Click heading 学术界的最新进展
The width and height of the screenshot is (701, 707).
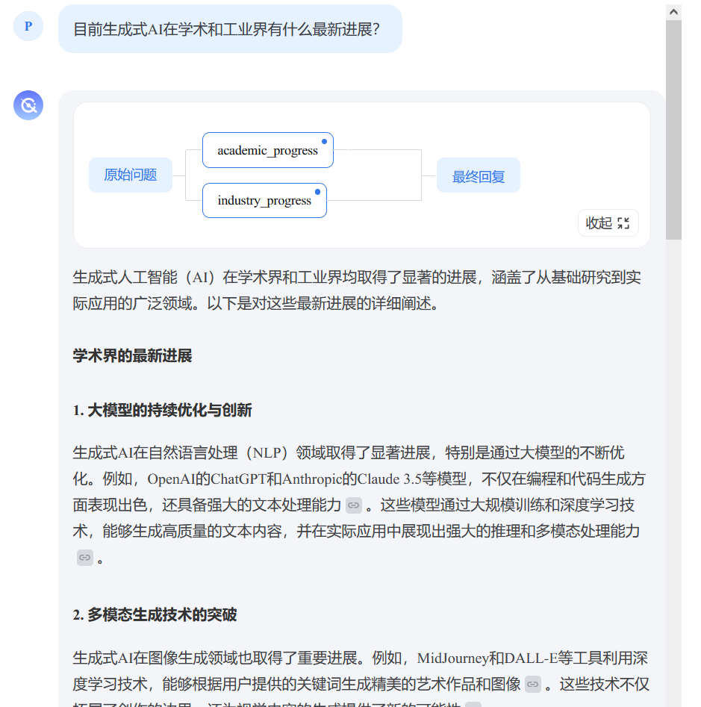click(x=133, y=356)
